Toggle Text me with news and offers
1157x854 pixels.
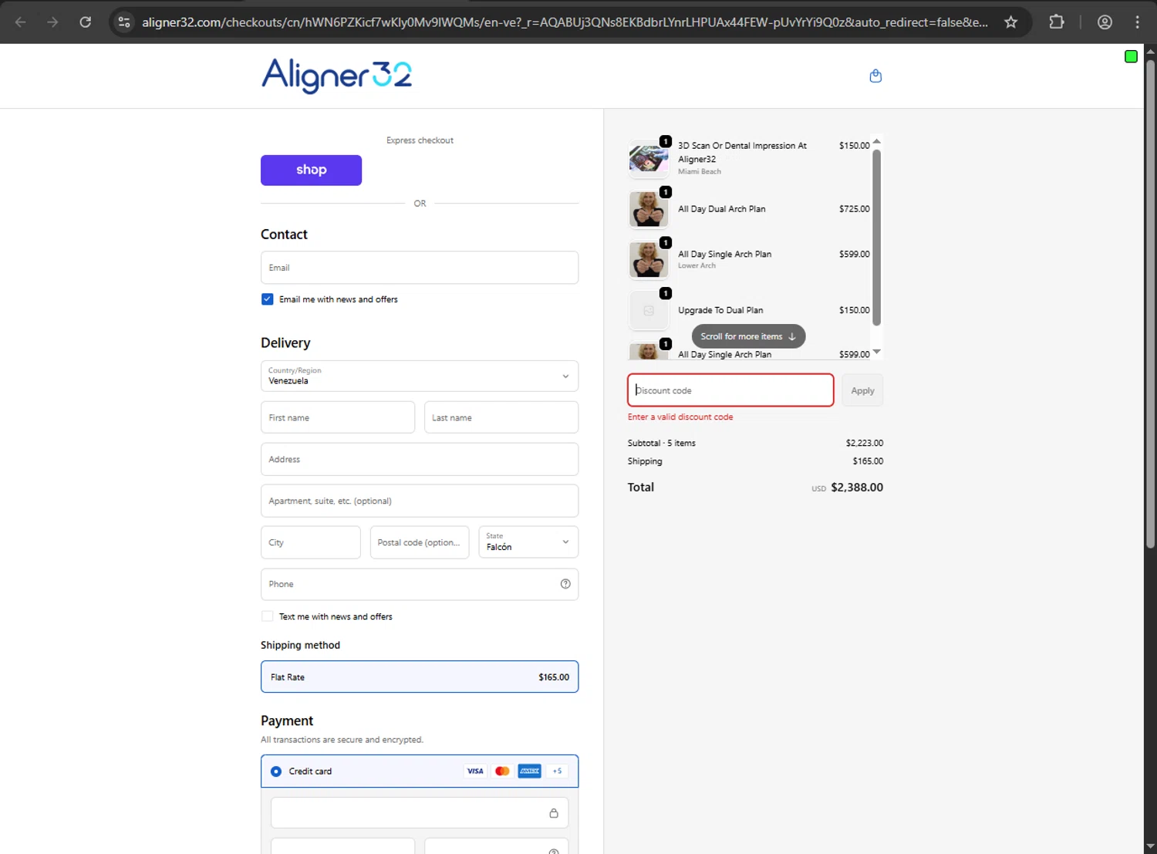[267, 616]
